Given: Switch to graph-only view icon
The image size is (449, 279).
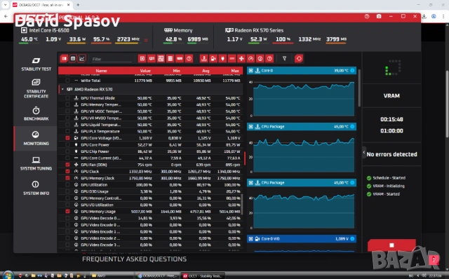Looking at the screenshot, I should (x=82, y=59).
